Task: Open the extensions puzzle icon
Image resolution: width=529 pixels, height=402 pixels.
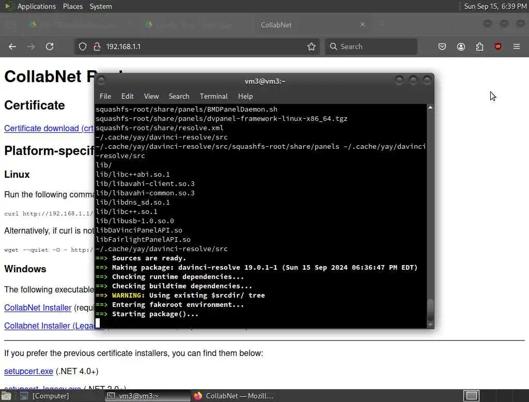Action: pyautogui.click(x=479, y=47)
